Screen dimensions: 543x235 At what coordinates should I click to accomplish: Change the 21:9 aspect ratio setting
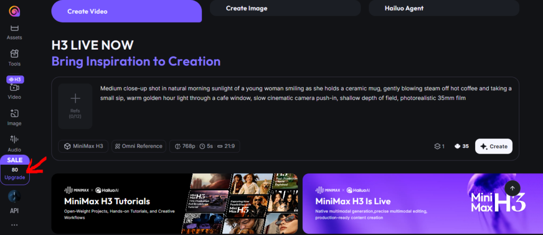[226, 146]
